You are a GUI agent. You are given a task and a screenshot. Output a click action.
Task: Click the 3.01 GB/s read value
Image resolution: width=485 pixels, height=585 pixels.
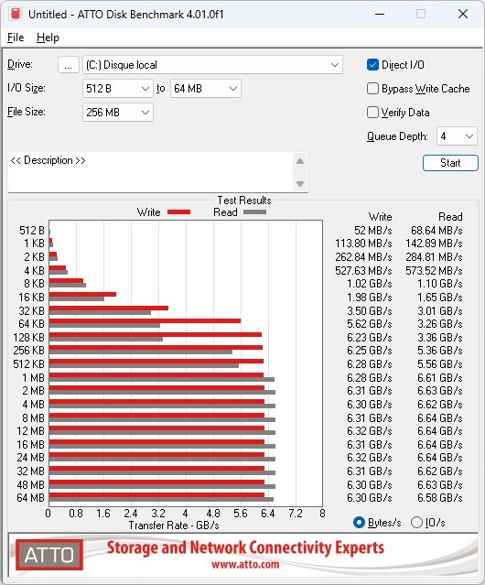click(x=440, y=310)
